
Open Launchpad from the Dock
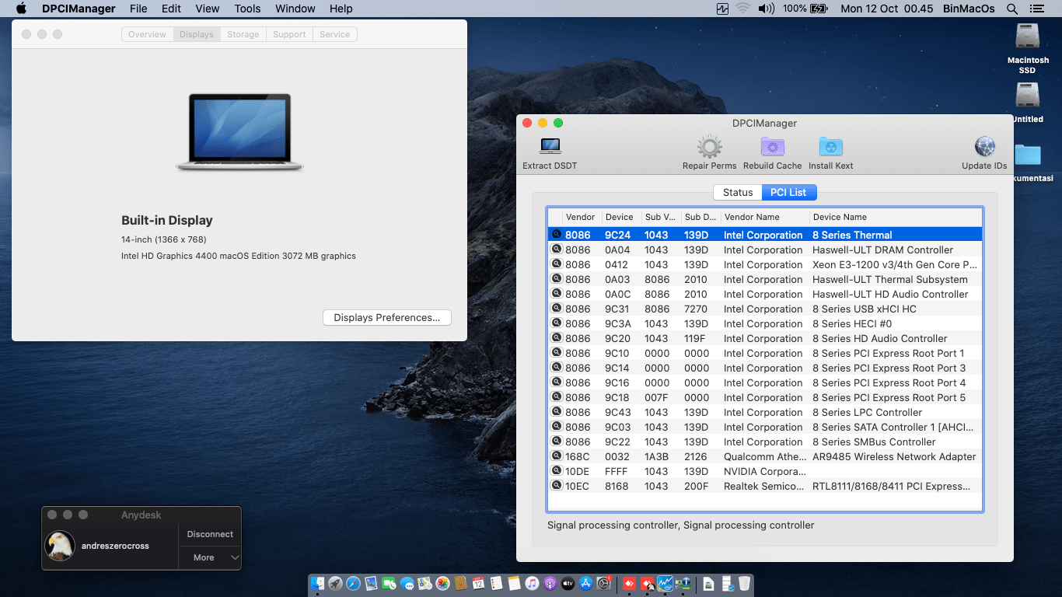pos(335,584)
